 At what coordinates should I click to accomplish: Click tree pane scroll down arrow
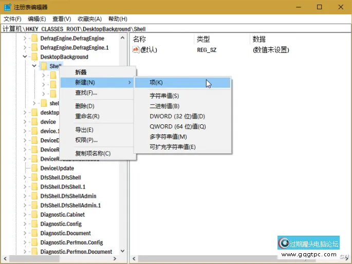click(123, 251)
